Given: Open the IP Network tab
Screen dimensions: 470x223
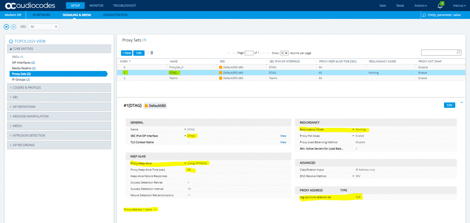Looking at the screenshot, I should [x=42, y=15].
